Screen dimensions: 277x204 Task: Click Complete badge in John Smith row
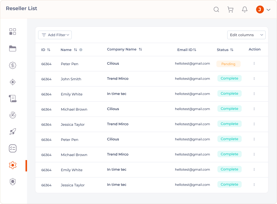[229, 79]
